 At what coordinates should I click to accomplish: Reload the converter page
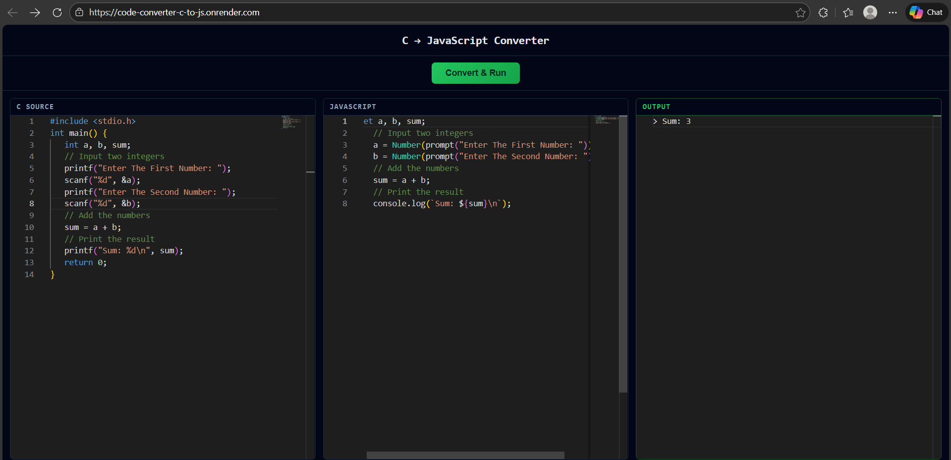pyautogui.click(x=57, y=12)
